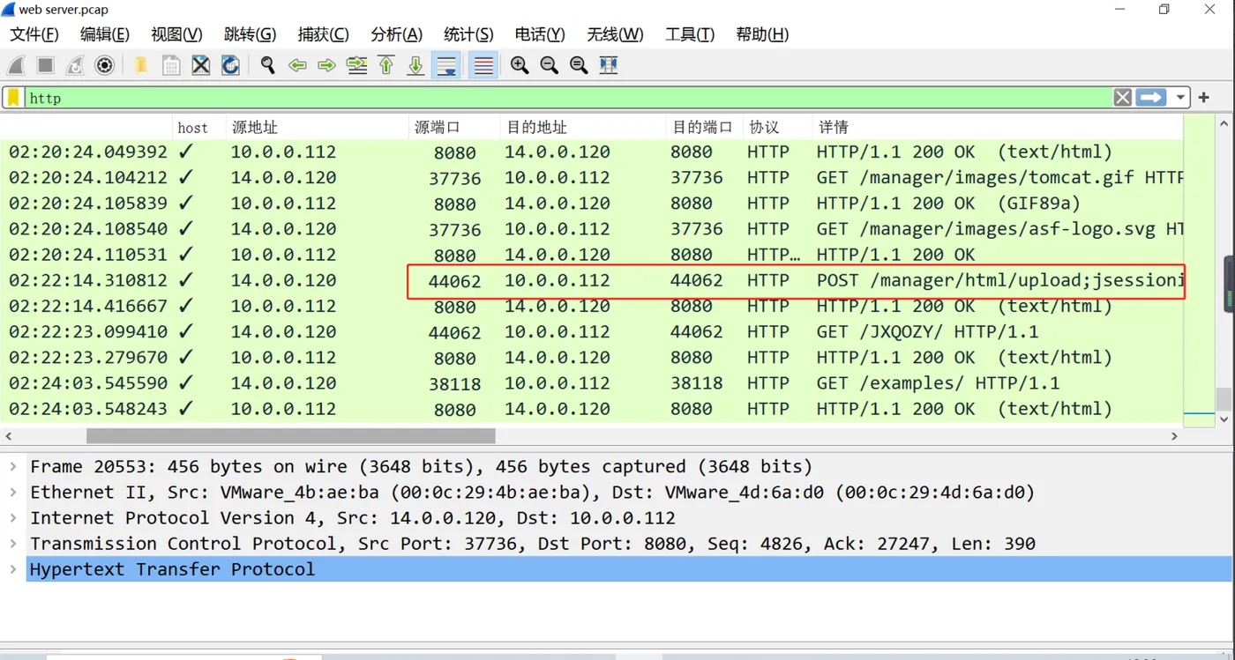The height and width of the screenshot is (660, 1235).
Task: Expand Hypertext Transfer Protocol row
Action: [12, 568]
